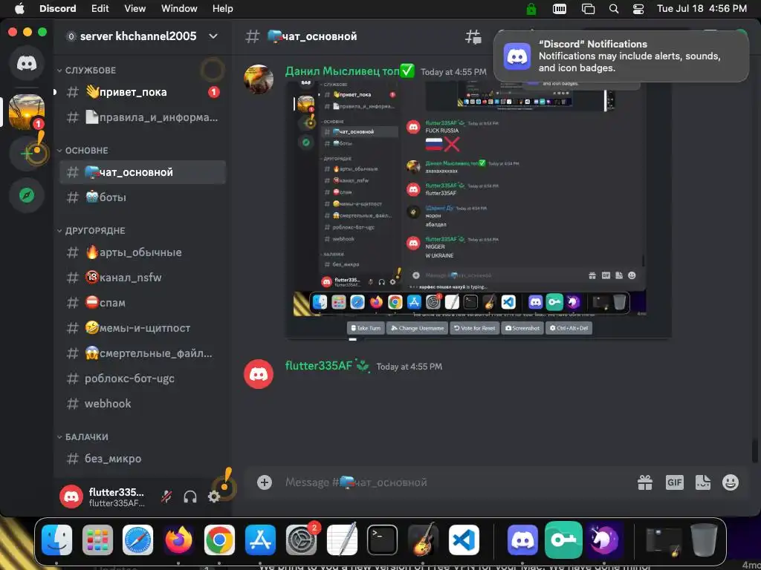Open the emoji picker smiley
Image resolution: width=761 pixels, height=570 pixels.
tap(731, 482)
